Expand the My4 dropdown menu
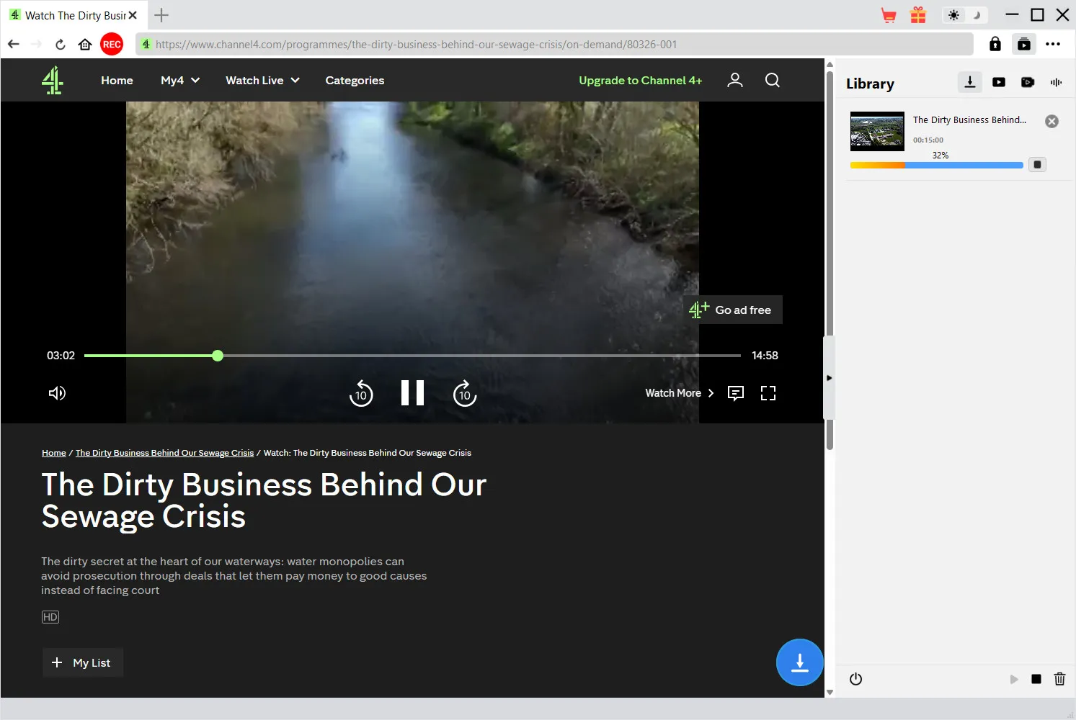This screenshot has width=1076, height=720. point(180,80)
